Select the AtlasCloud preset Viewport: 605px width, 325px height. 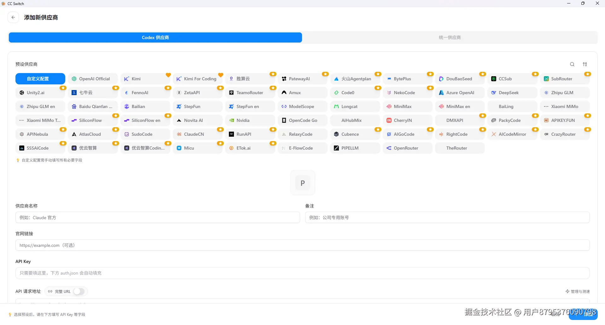point(93,134)
